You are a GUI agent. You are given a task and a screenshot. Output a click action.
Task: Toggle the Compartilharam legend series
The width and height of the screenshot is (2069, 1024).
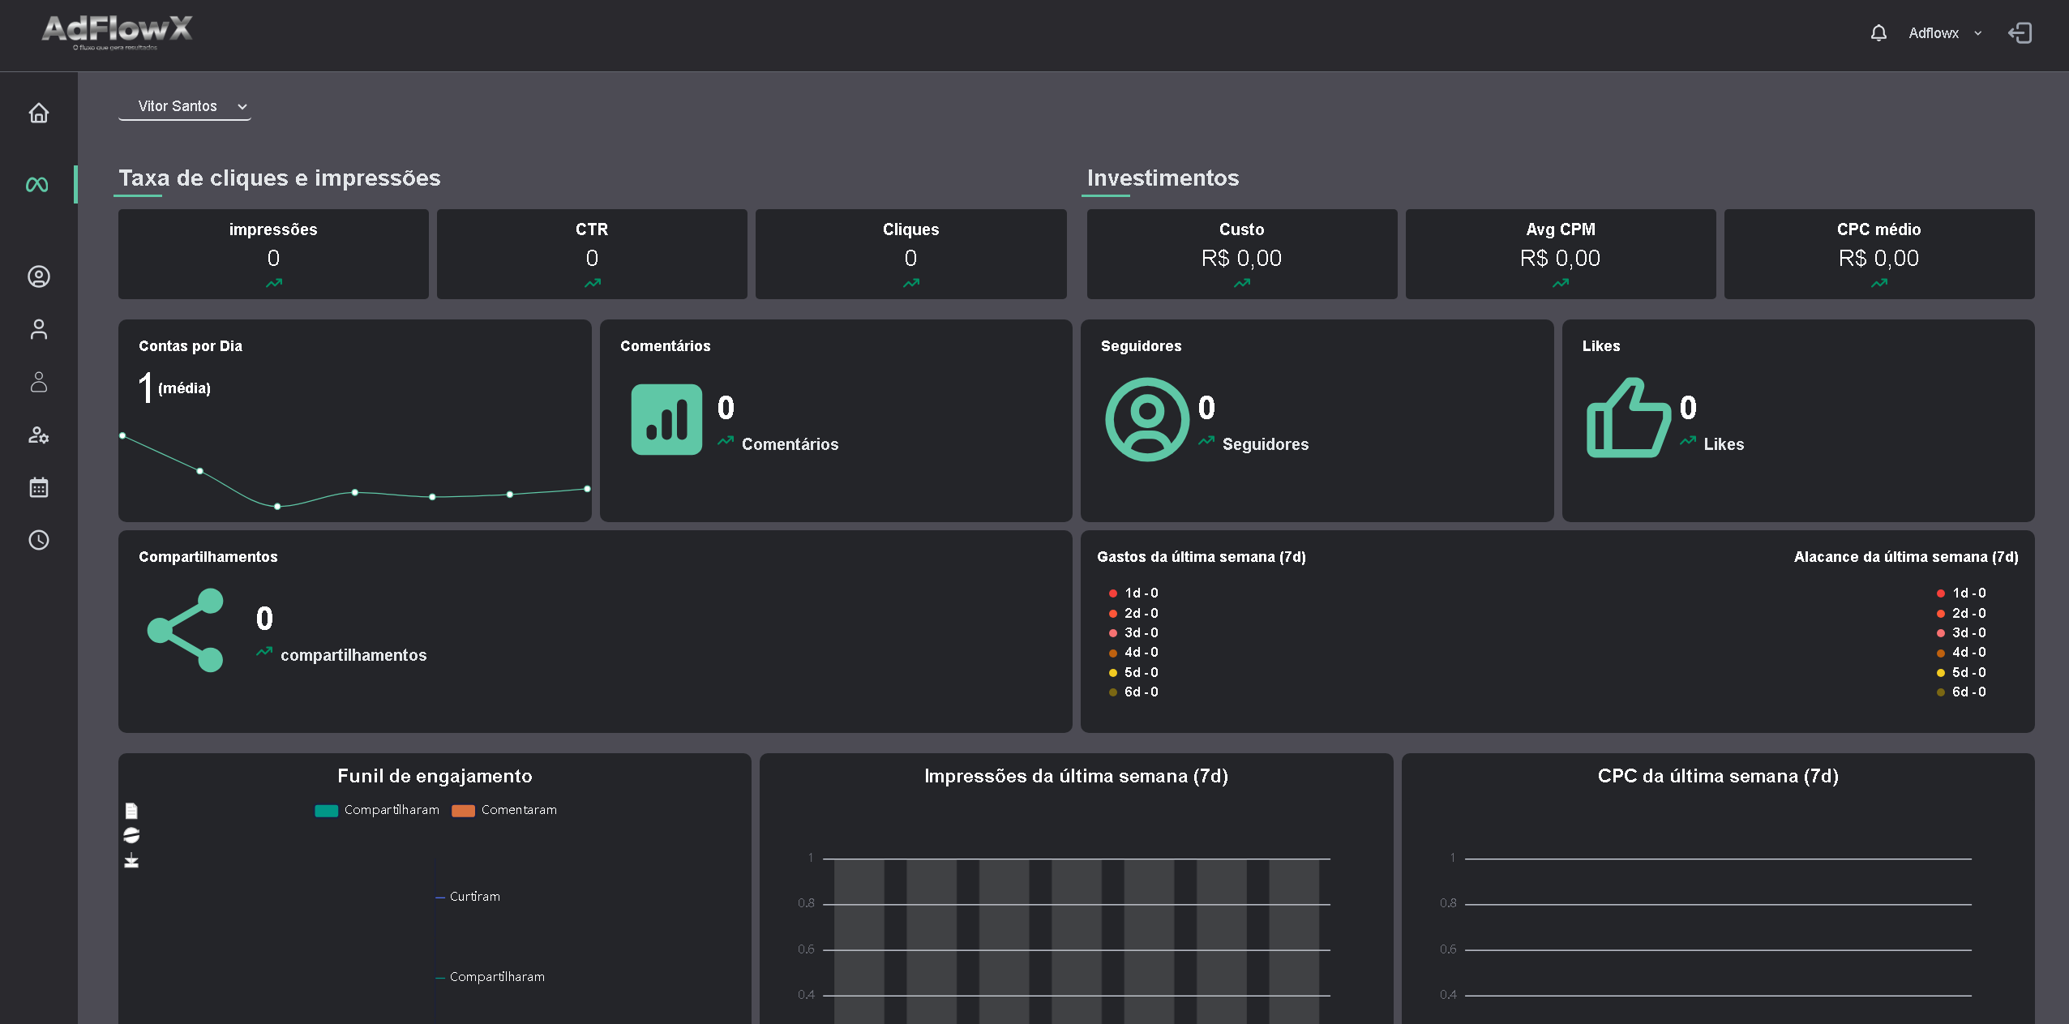click(x=391, y=810)
